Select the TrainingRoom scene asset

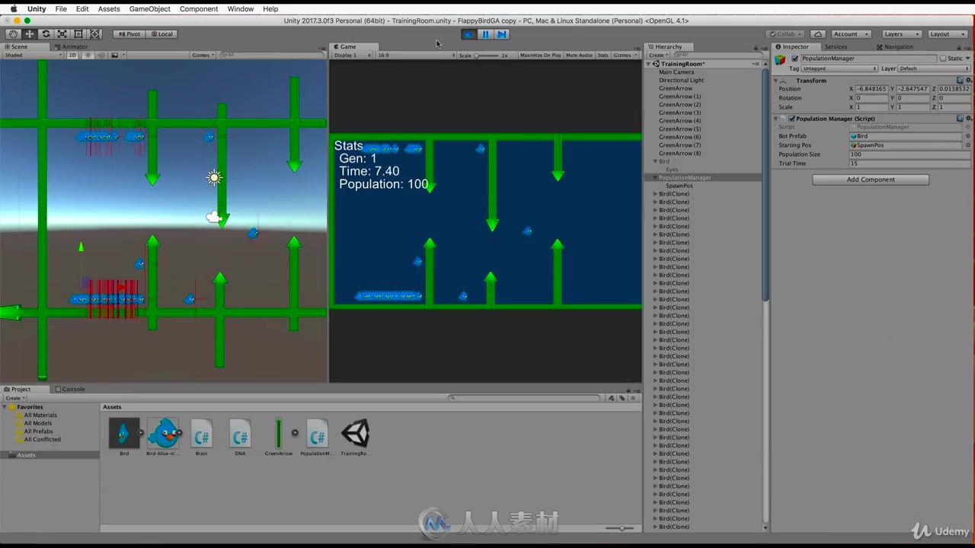click(x=356, y=436)
